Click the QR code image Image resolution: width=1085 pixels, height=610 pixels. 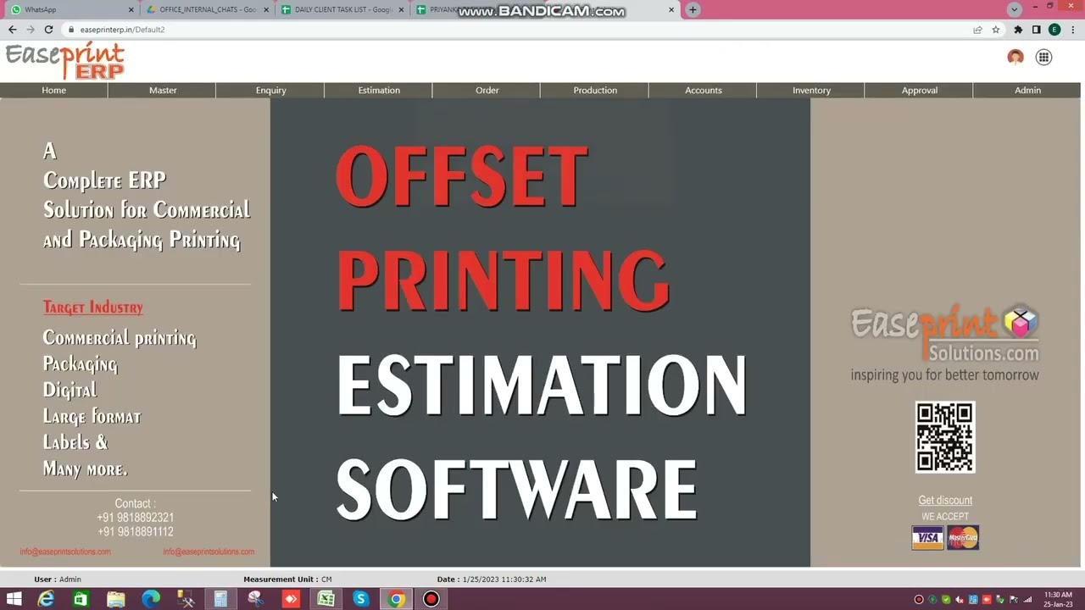click(945, 437)
